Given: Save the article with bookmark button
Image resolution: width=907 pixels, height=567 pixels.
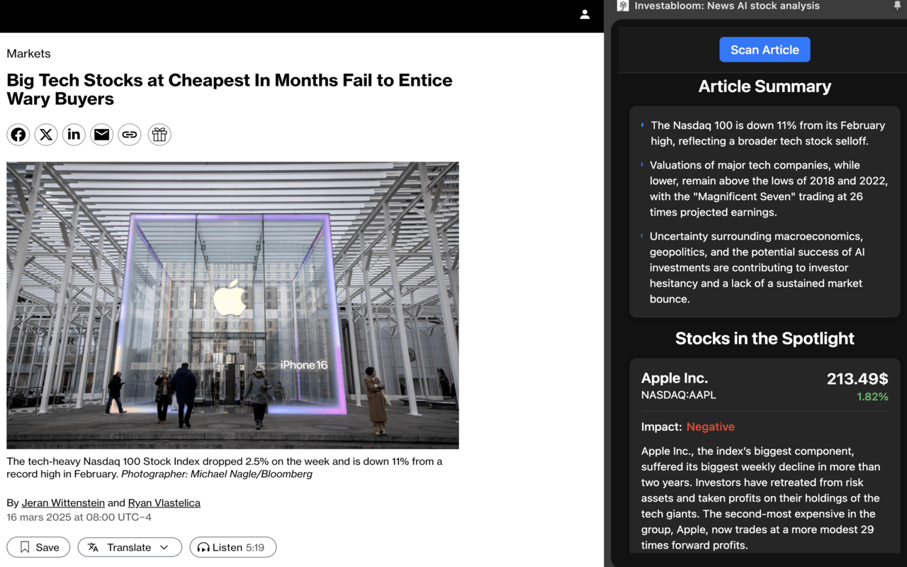Looking at the screenshot, I should click(38, 547).
